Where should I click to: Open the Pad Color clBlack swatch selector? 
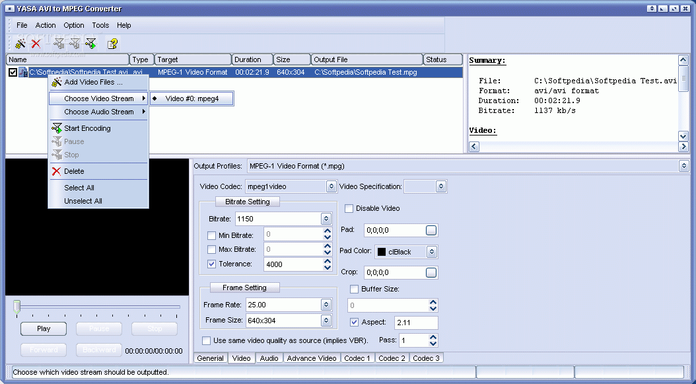[431, 252]
